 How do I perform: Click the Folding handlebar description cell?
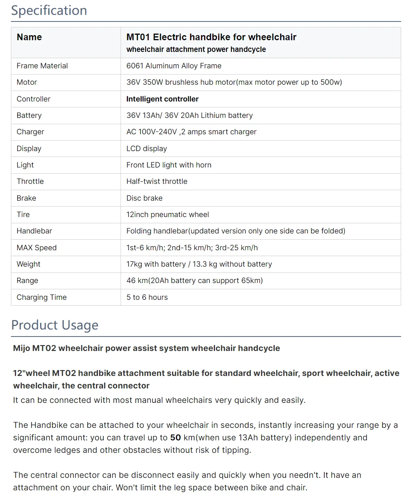236,231
